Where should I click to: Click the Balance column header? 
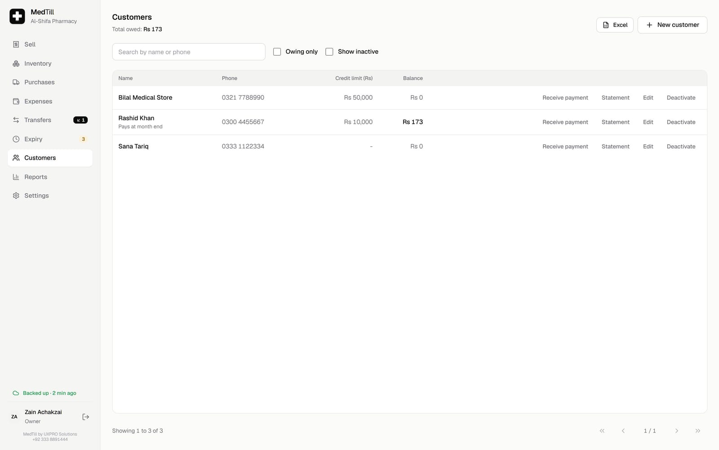(x=413, y=78)
